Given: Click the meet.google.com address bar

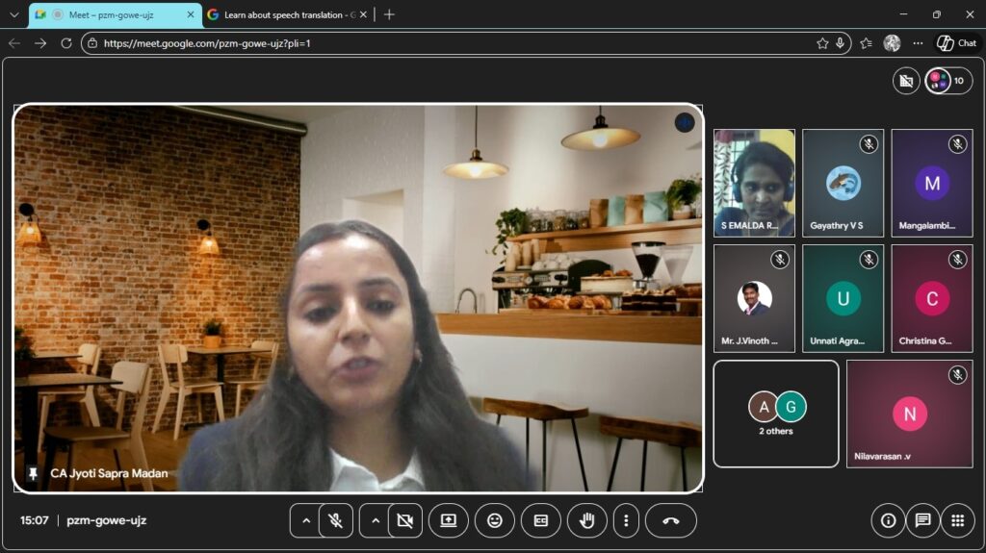Looking at the screenshot, I should pos(453,43).
